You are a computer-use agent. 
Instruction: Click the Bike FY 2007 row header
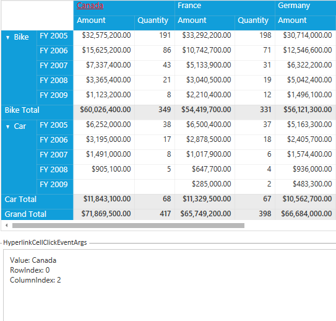[55, 68]
